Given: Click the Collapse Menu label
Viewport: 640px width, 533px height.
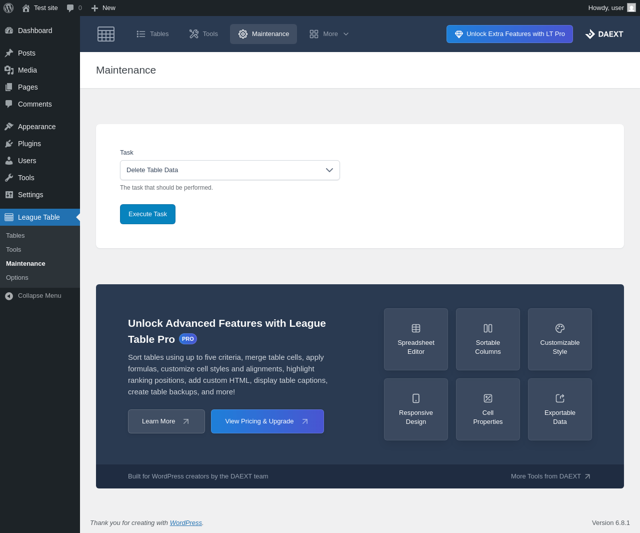Looking at the screenshot, I should coord(39,296).
